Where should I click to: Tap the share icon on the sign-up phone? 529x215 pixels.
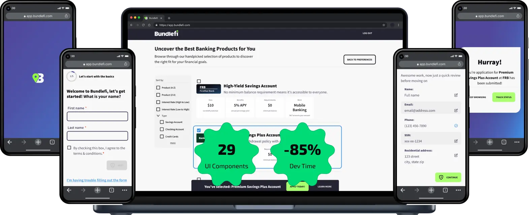(x=126, y=64)
